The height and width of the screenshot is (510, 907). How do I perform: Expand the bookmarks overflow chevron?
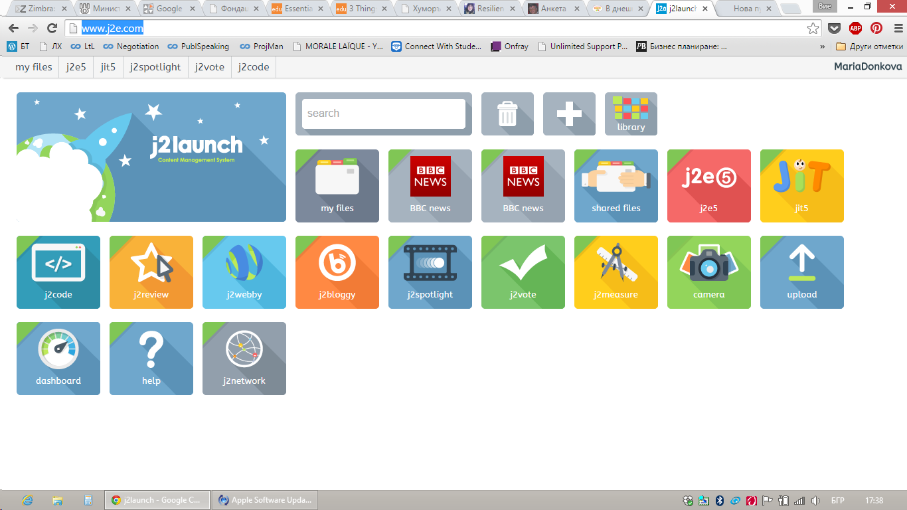823,46
